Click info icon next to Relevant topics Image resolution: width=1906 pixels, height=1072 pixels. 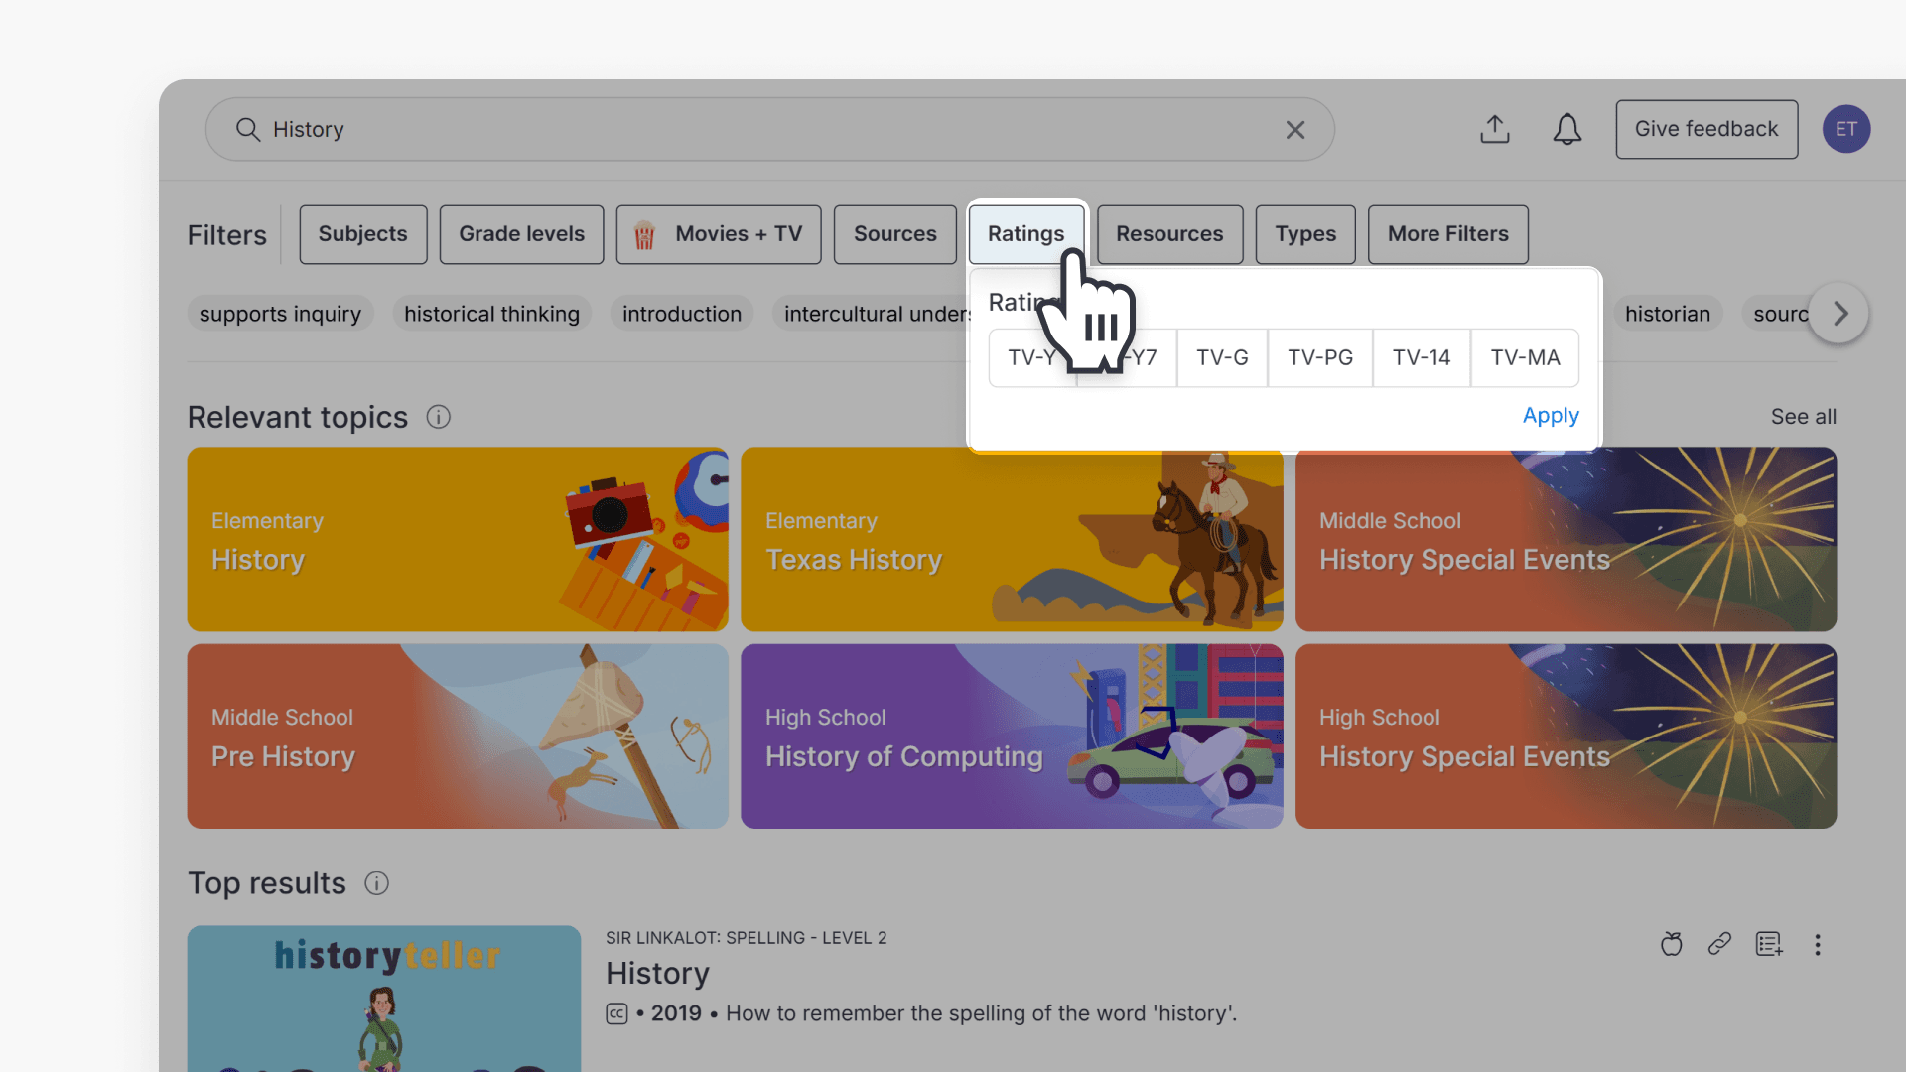[438, 417]
